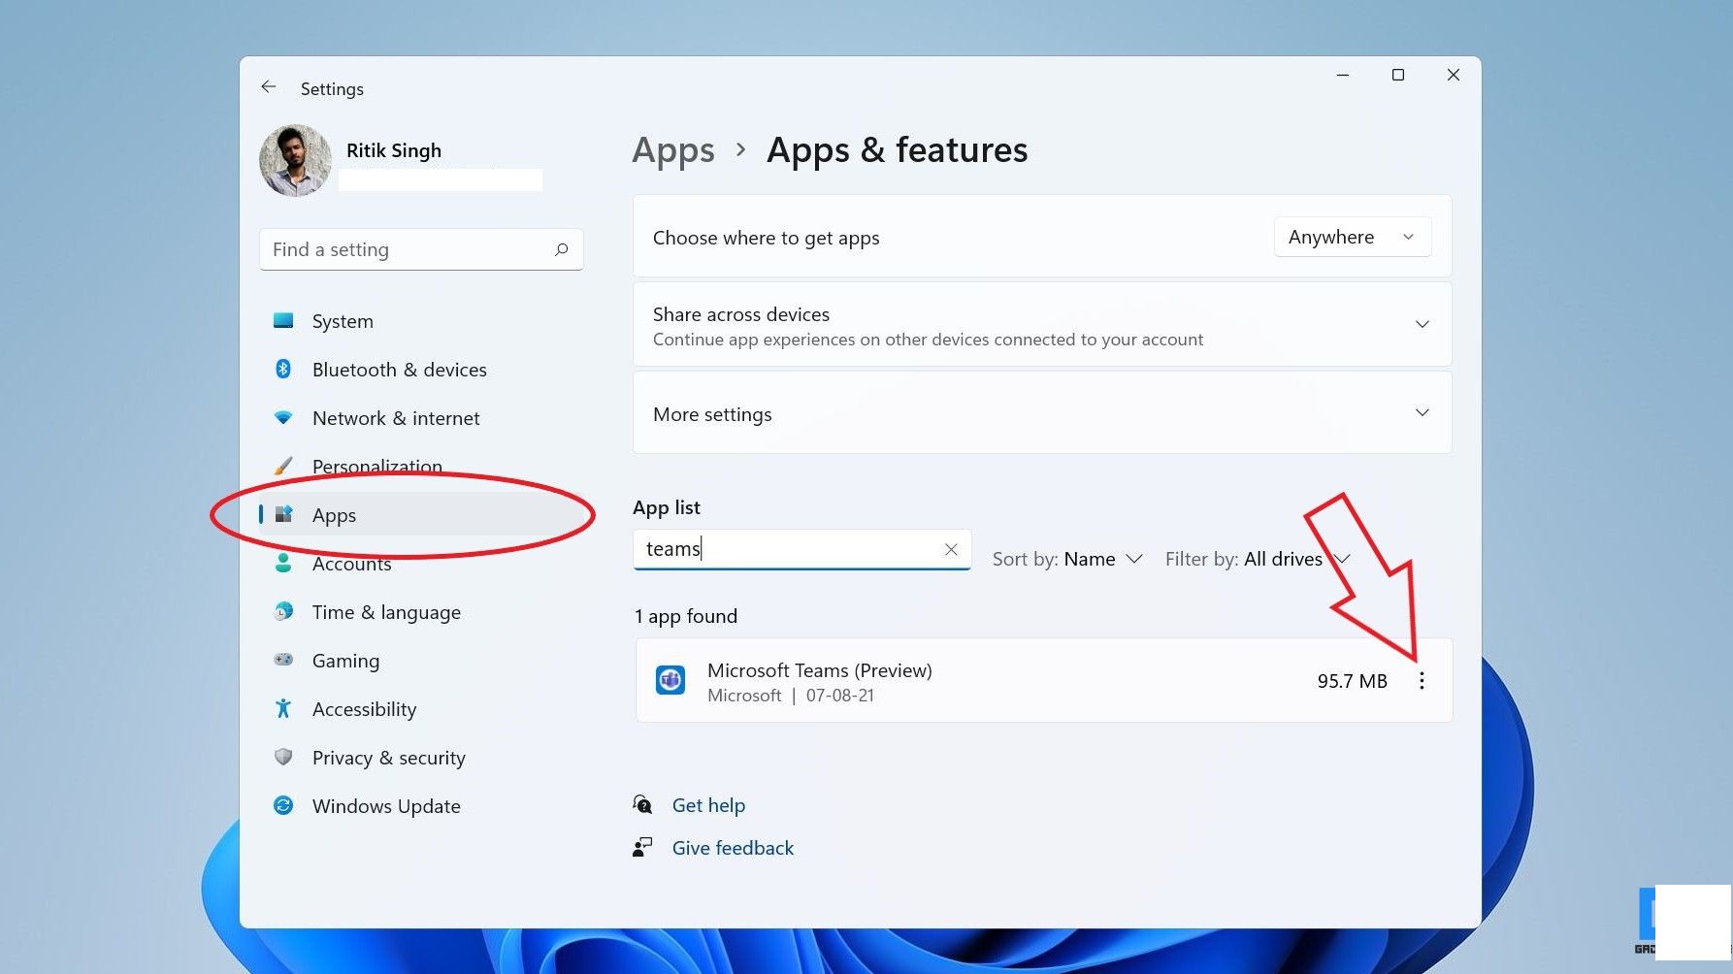The image size is (1733, 974).
Task: Click the Gaming controller icon
Action: click(x=283, y=660)
